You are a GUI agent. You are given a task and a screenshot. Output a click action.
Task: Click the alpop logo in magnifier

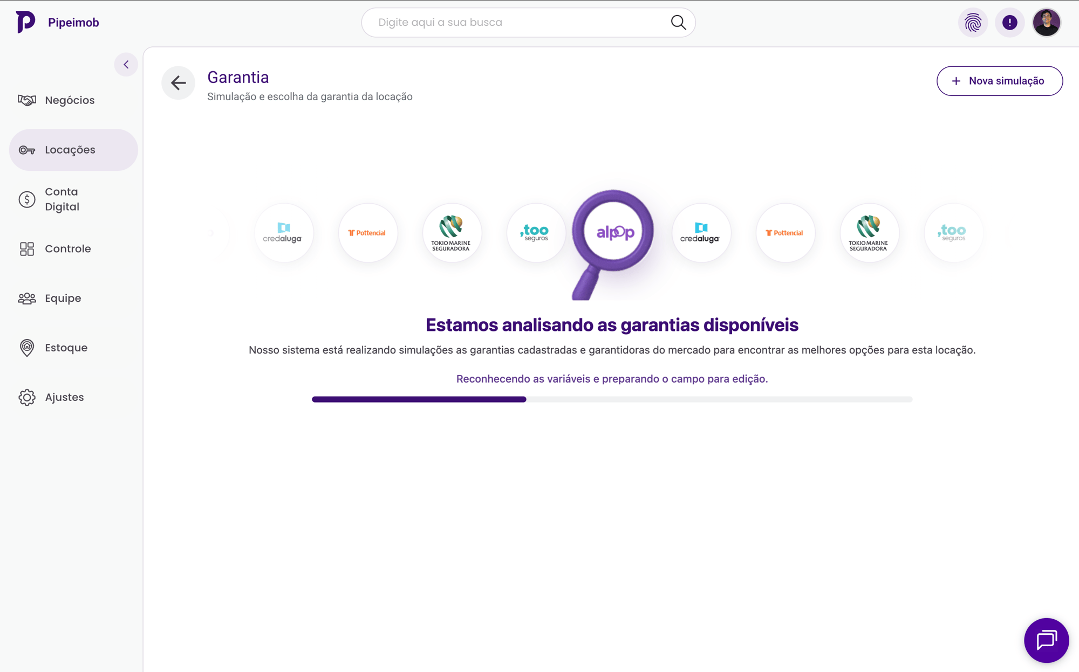tap(614, 233)
